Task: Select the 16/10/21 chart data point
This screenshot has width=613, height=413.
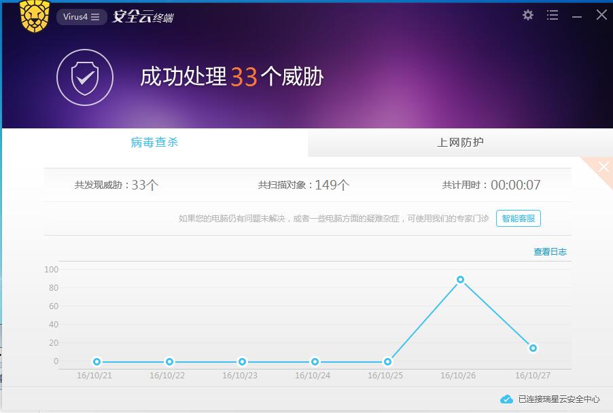Action: point(97,362)
